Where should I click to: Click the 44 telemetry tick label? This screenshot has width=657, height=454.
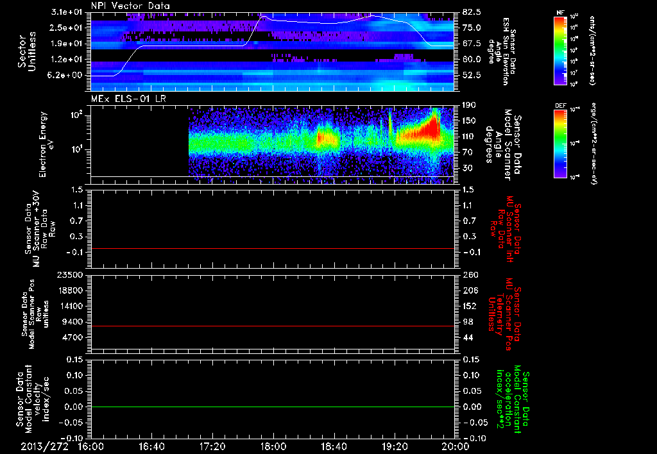(468, 337)
